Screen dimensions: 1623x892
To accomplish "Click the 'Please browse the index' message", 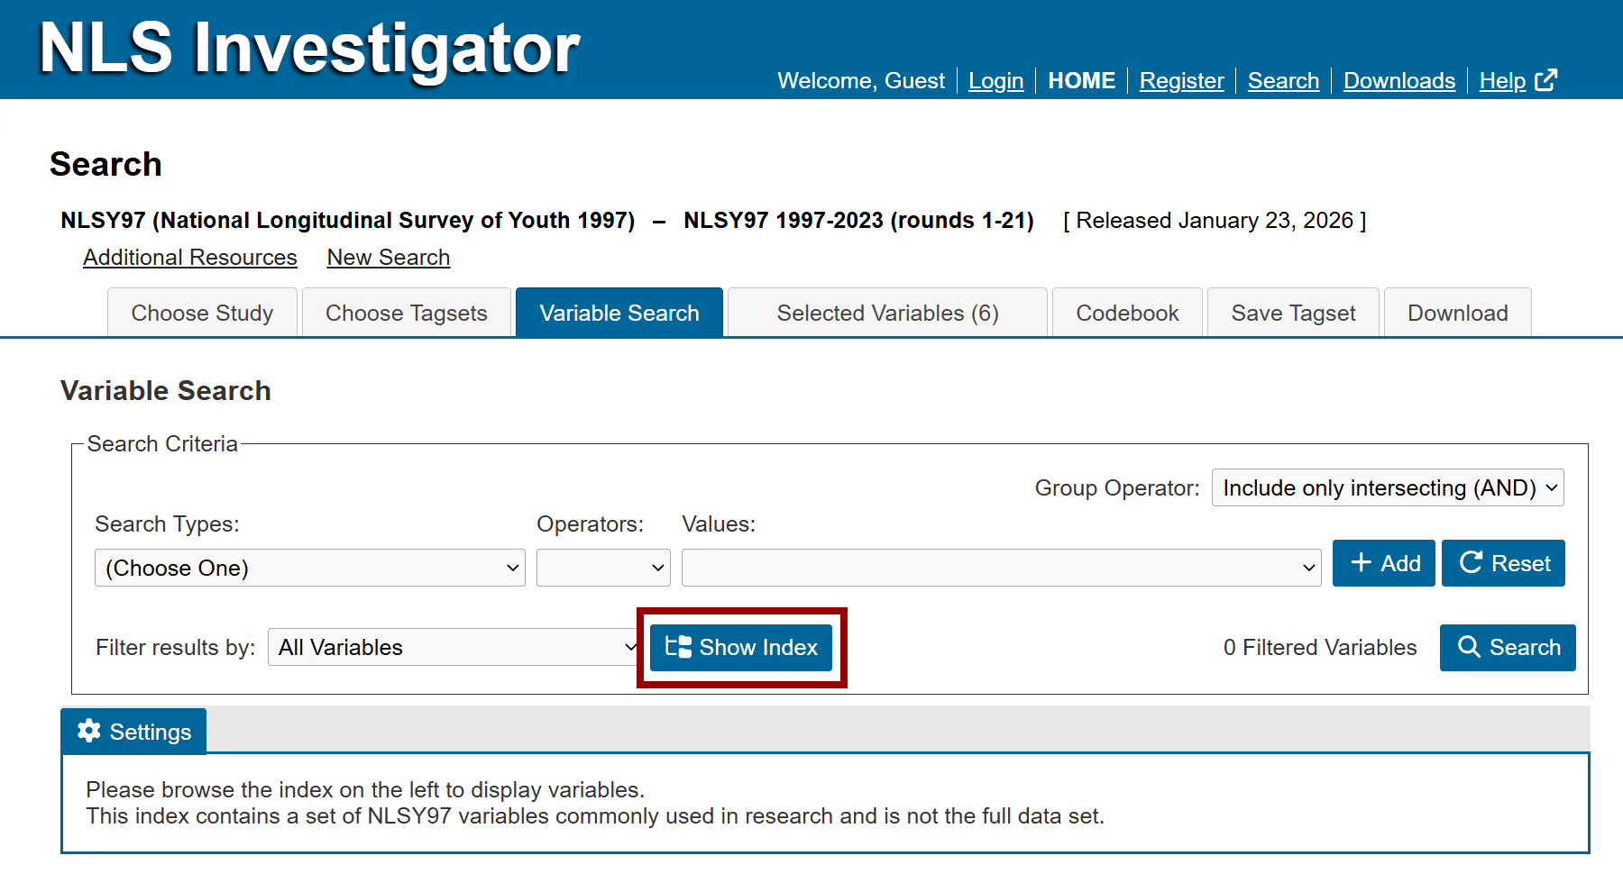I will click(x=365, y=789).
